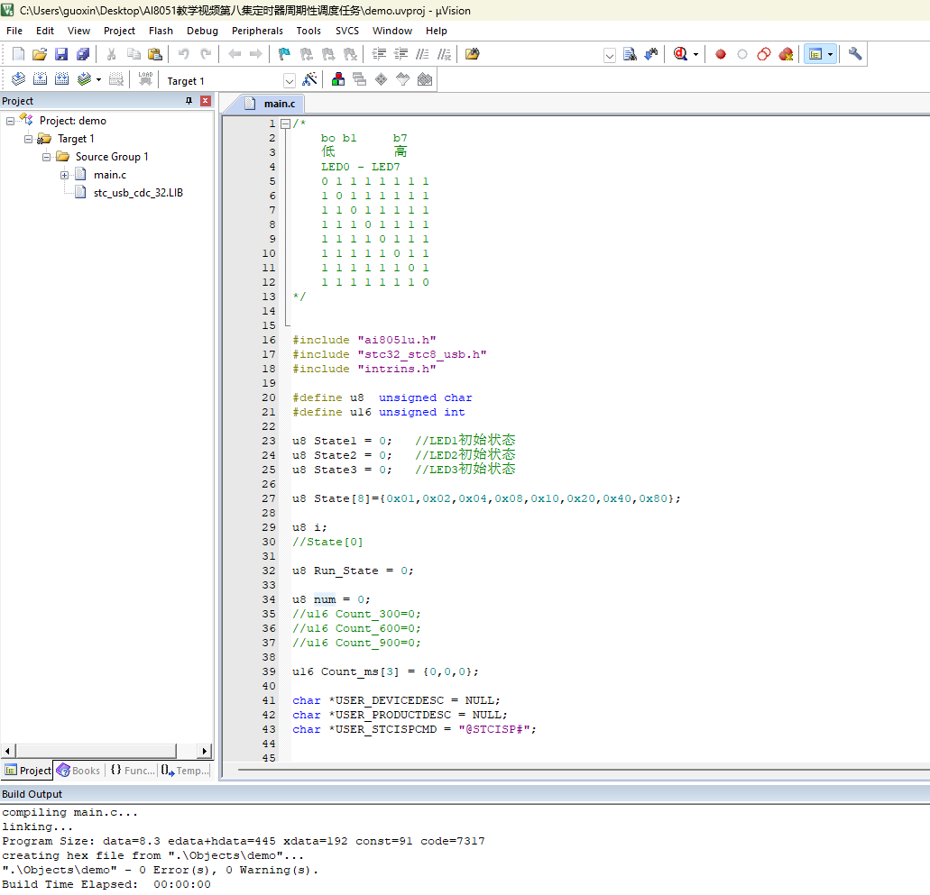Open the batch build dropdown arrow
The image size is (930, 895).
coord(98,79)
